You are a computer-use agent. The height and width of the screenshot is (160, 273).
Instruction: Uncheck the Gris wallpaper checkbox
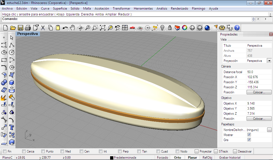(249, 140)
